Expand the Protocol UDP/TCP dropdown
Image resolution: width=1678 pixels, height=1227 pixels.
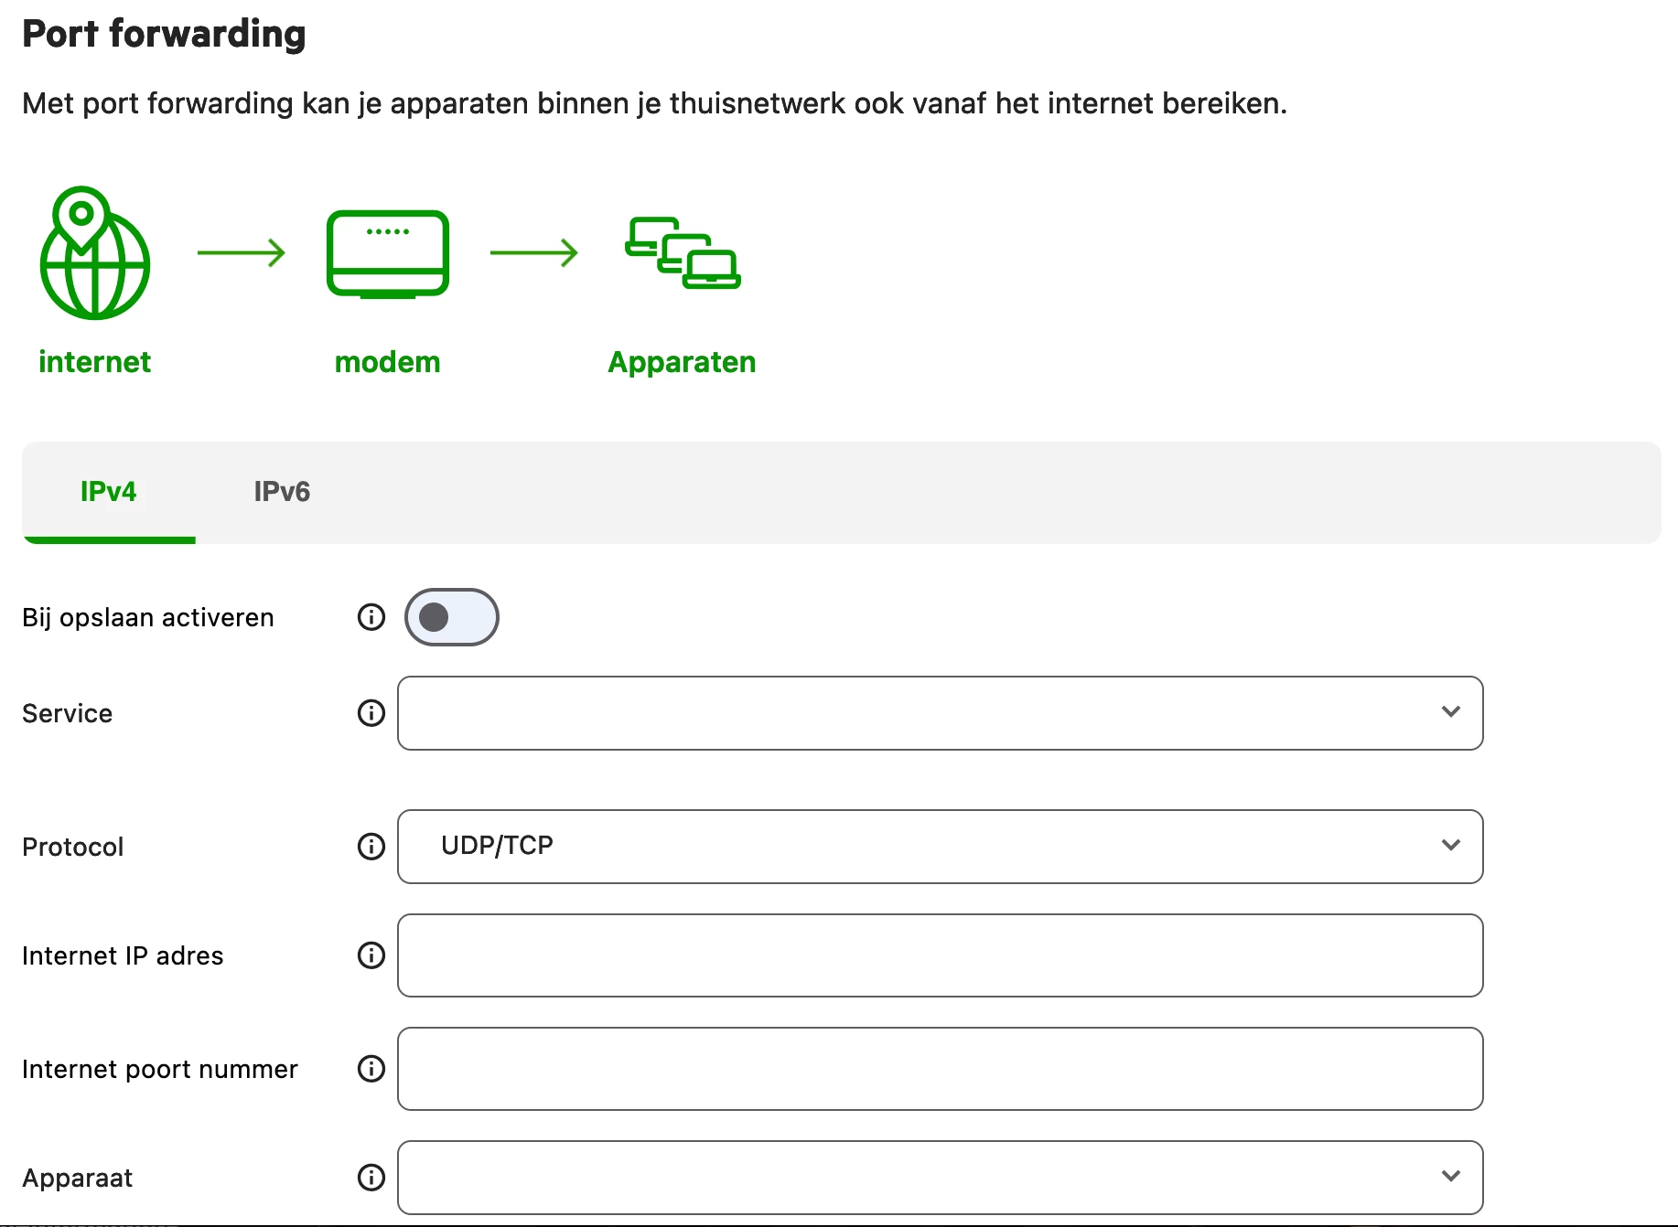(x=940, y=847)
